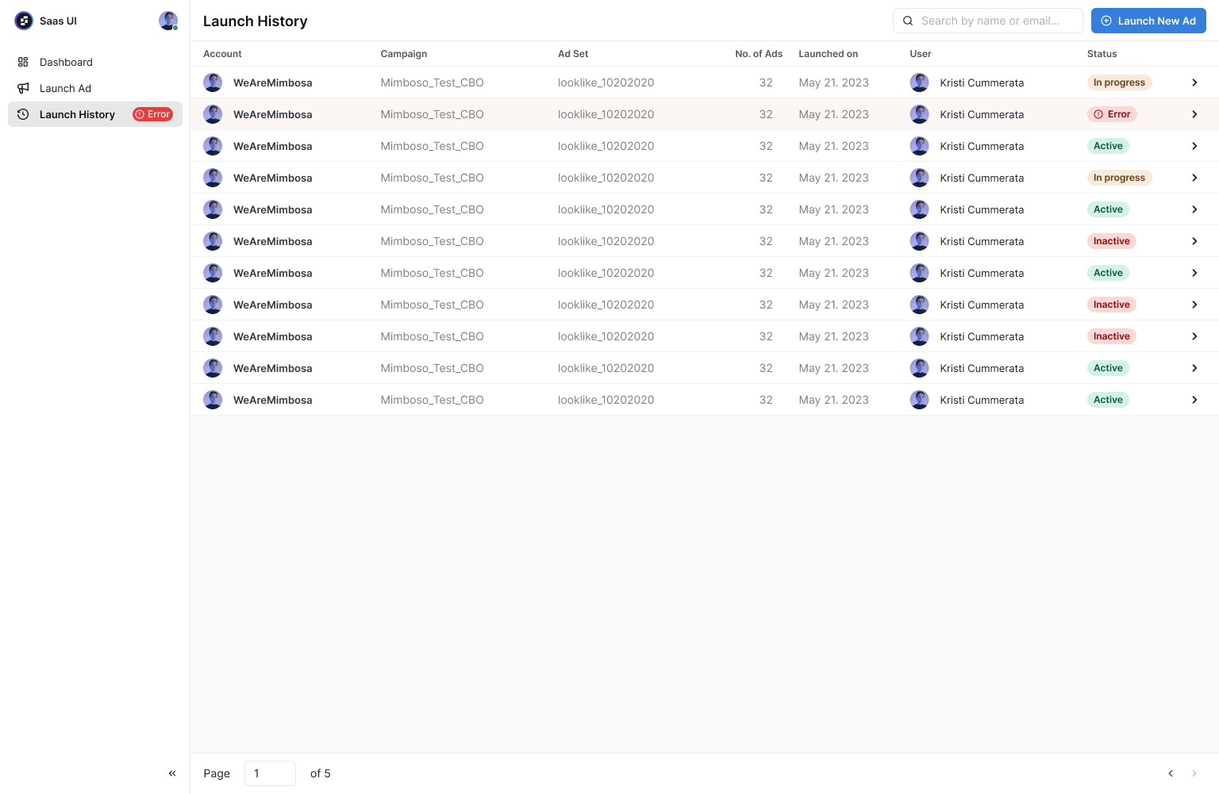Image resolution: width=1219 pixels, height=794 pixels.
Task: Click Kristi Cummerata name in the first row
Action: click(x=982, y=82)
